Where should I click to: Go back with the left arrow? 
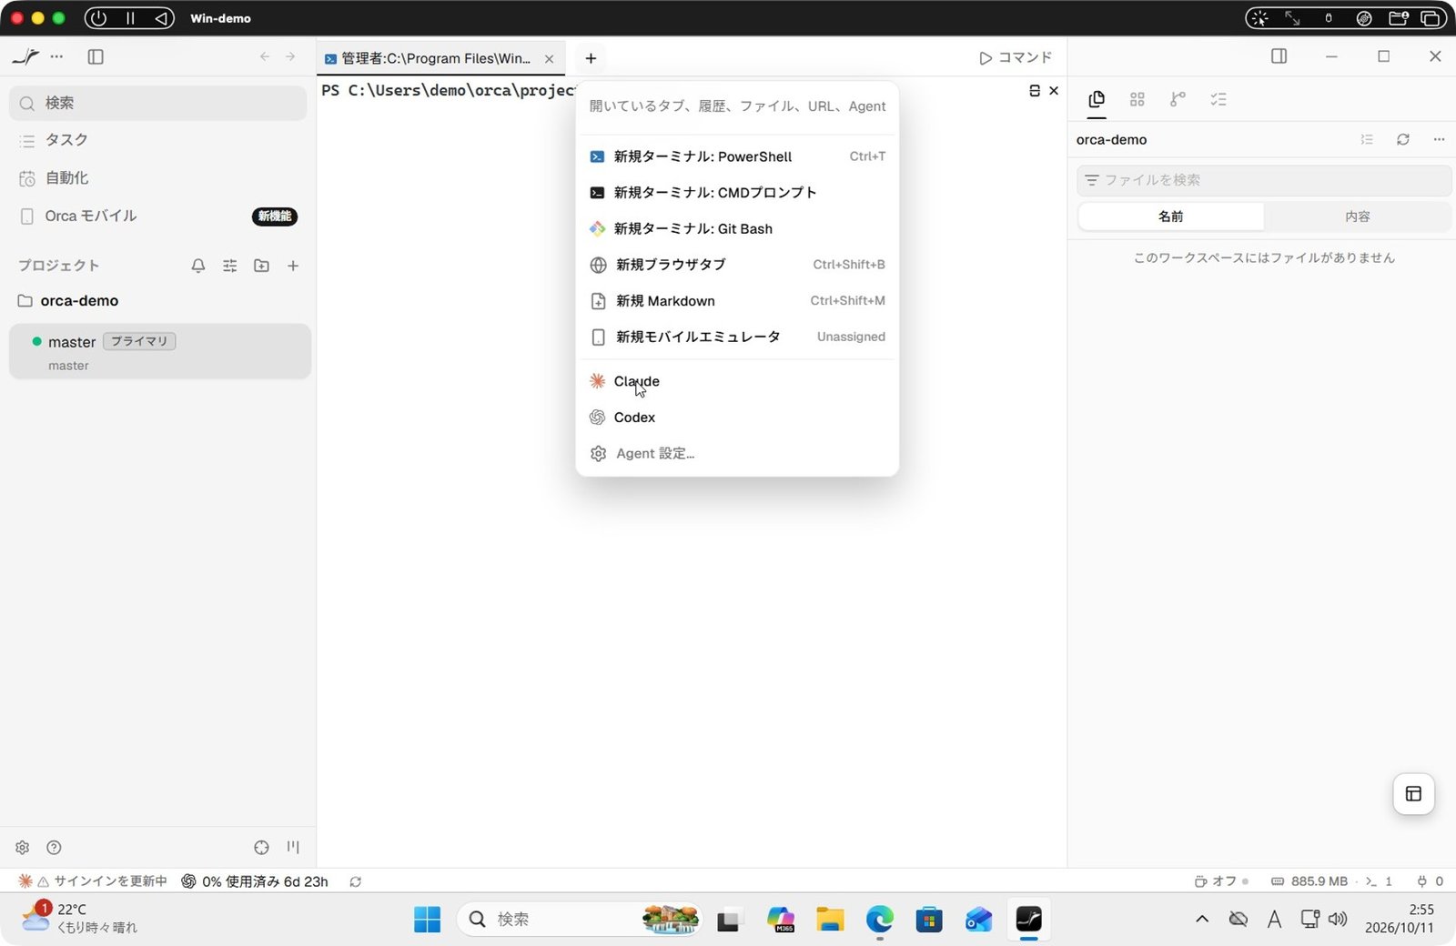pyautogui.click(x=265, y=56)
